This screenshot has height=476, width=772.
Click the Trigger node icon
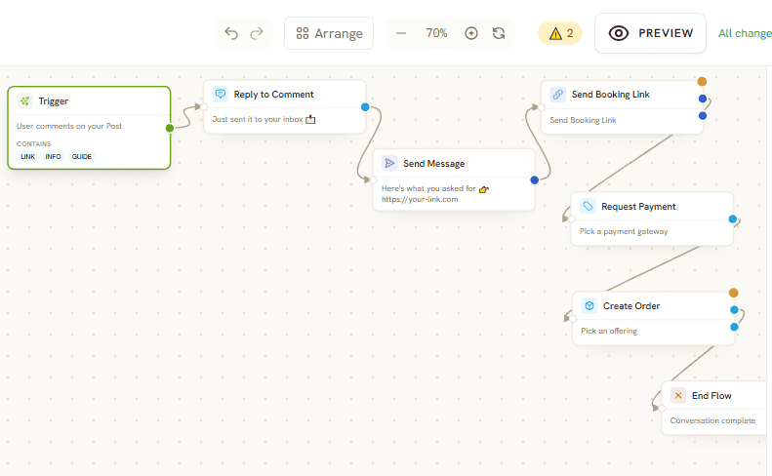(x=24, y=100)
